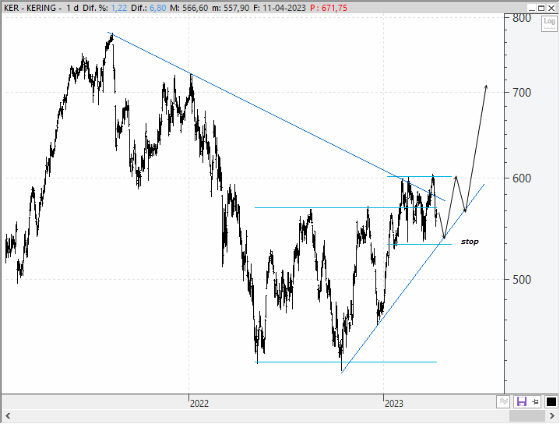Image resolution: width=560 pixels, height=424 pixels.
Task: Toggle the Log scale button
Action: (x=549, y=24)
